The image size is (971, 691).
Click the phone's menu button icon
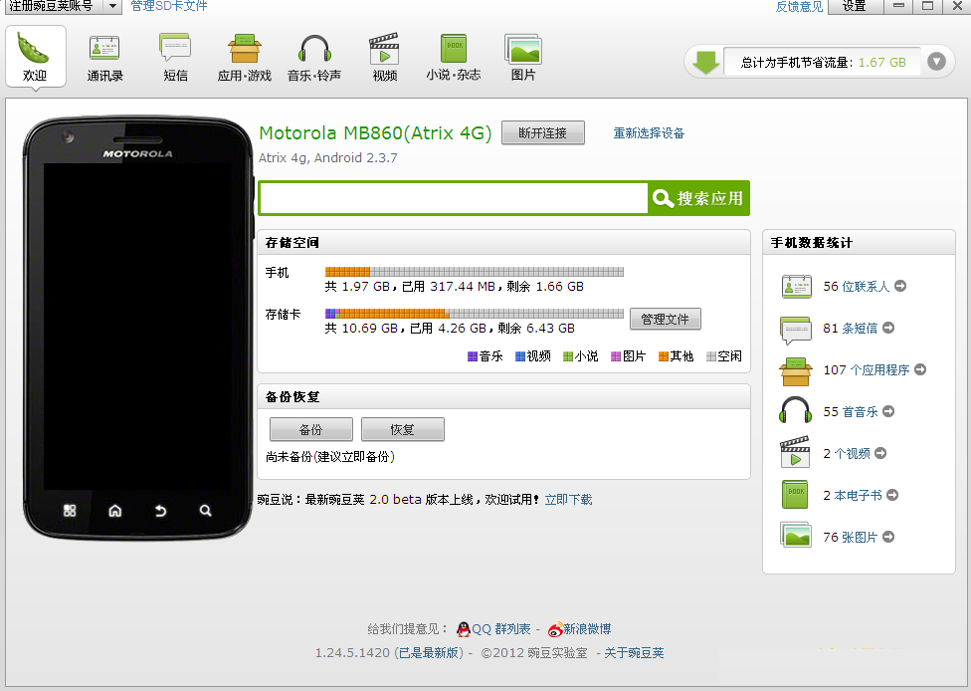click(x=70, y=511)
